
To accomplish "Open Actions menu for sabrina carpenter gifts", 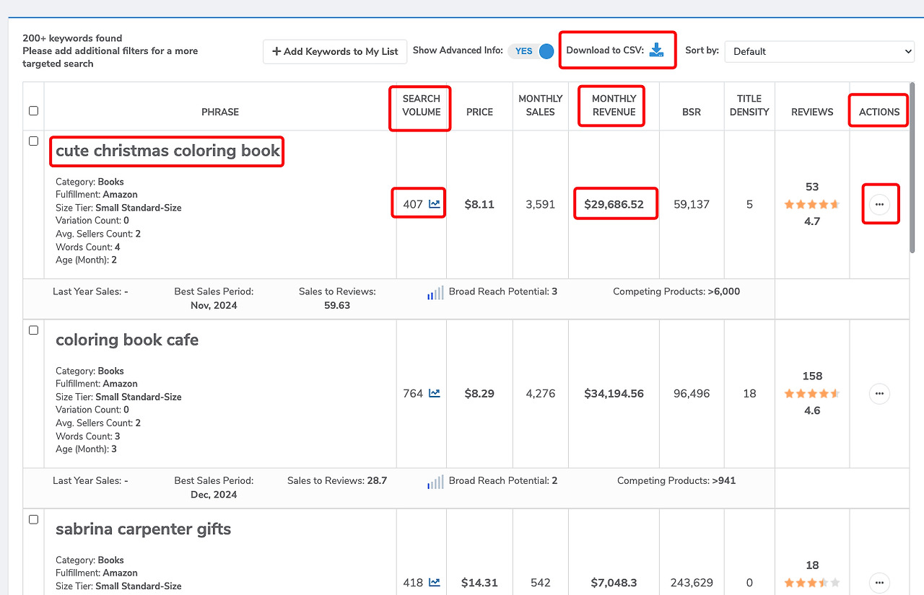I will (879, 582).
